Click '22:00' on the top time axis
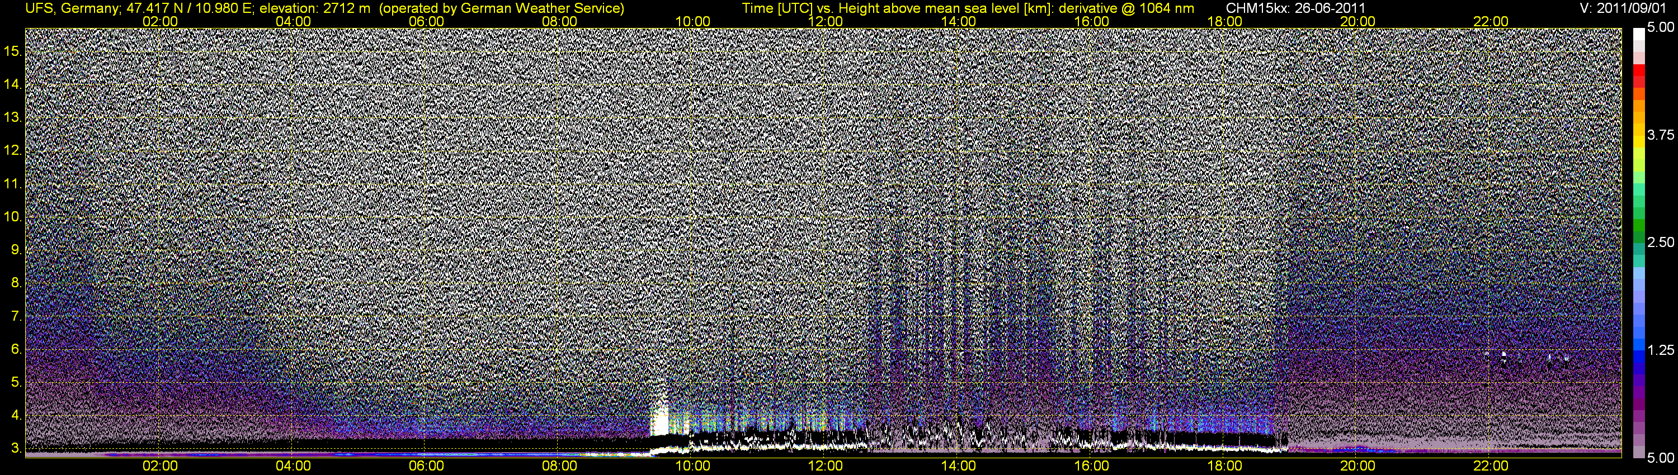This screenshot has width=1678, height=475. click(1491, 21)
